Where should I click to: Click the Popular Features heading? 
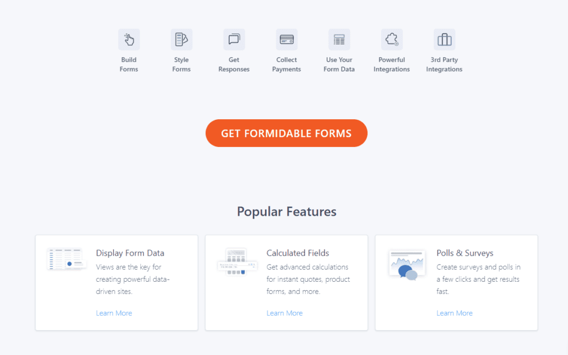(x=286, y=211)
